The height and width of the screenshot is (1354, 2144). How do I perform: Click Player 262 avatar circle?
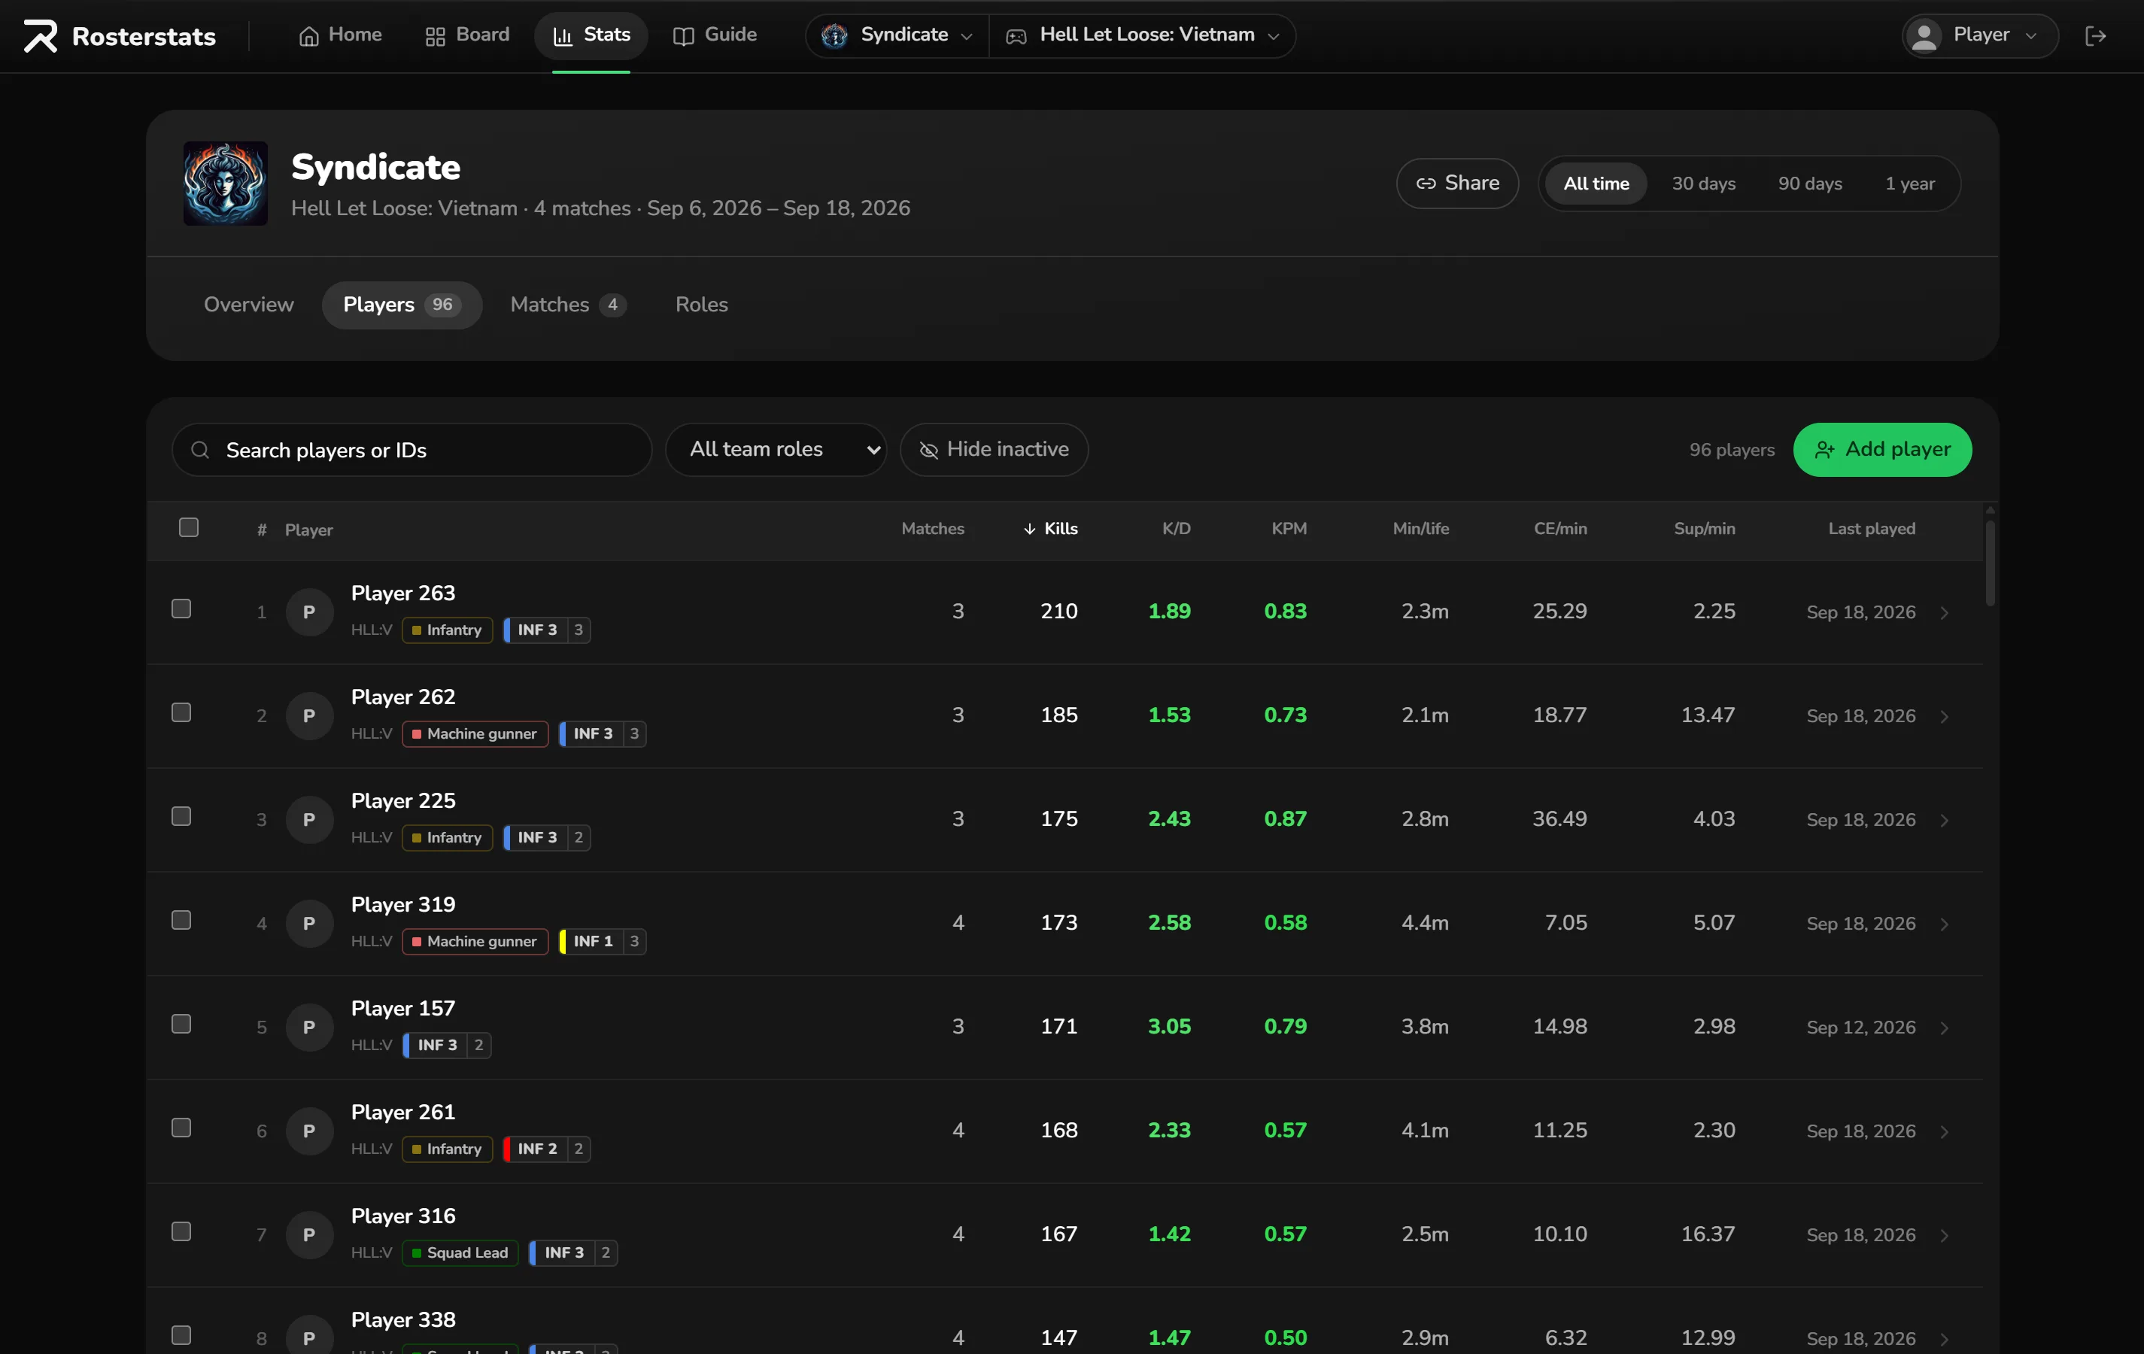coord(309,715)
